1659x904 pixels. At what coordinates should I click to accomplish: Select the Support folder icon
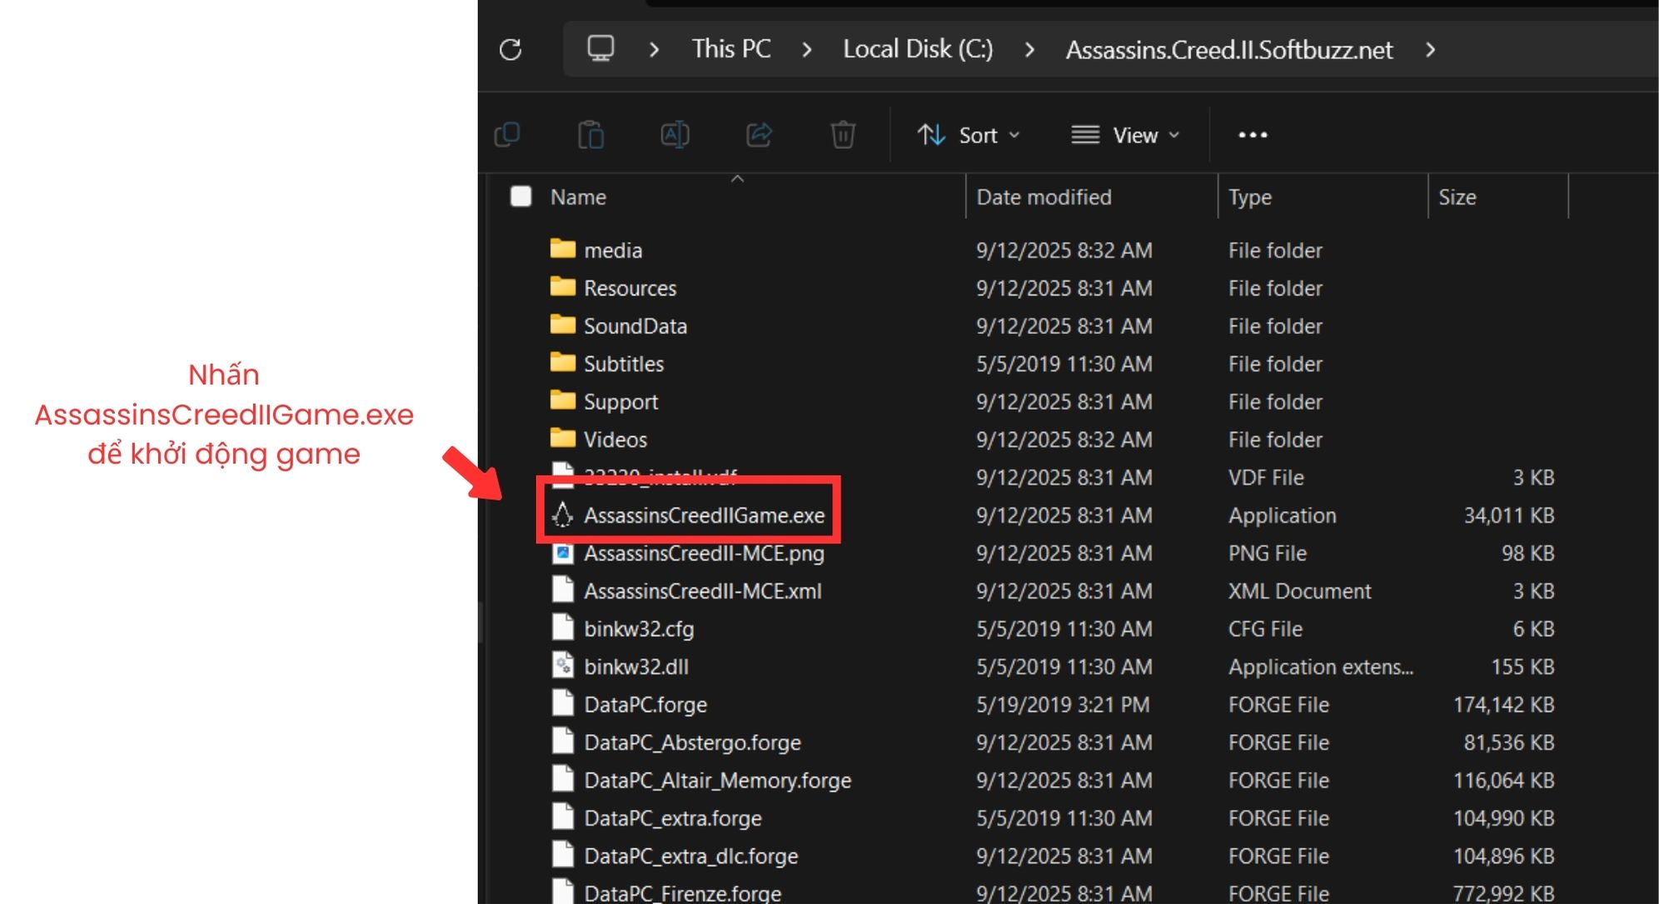pyautogui.click(x=563, y=401)
